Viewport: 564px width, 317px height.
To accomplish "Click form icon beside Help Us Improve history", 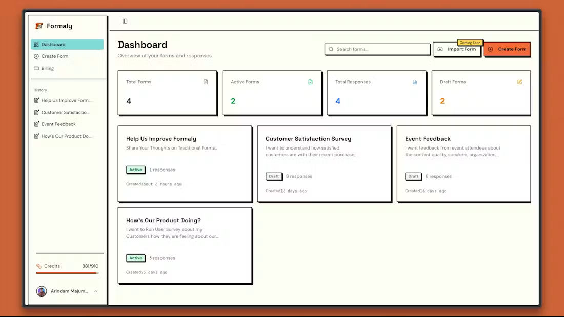I will click(36, 100).
